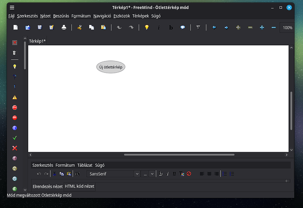
Task: Align note text right
Action: coord(216,174)
